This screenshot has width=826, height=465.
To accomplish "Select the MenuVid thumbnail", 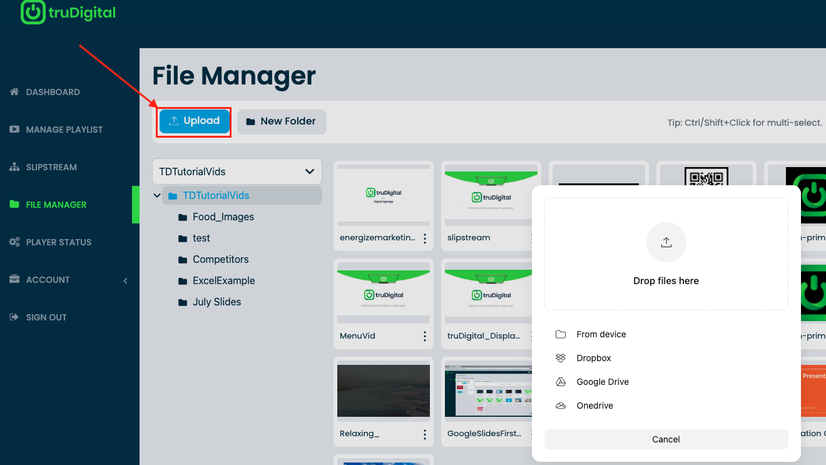I will pyautogui.click(x=384, y=293).
